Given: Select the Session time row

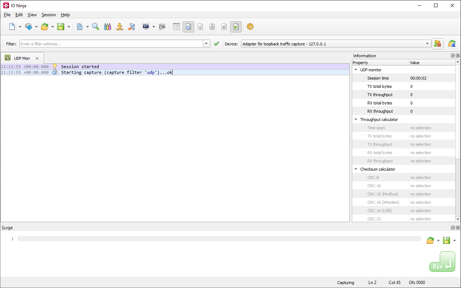Looking at the screenshot, I should coord(404,78).
